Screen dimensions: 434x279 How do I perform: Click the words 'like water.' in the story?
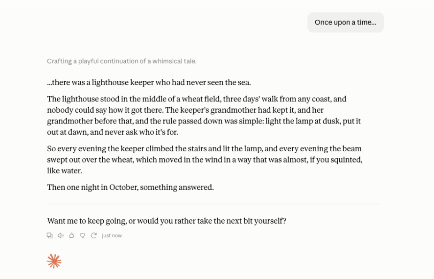tap(64, 170)
